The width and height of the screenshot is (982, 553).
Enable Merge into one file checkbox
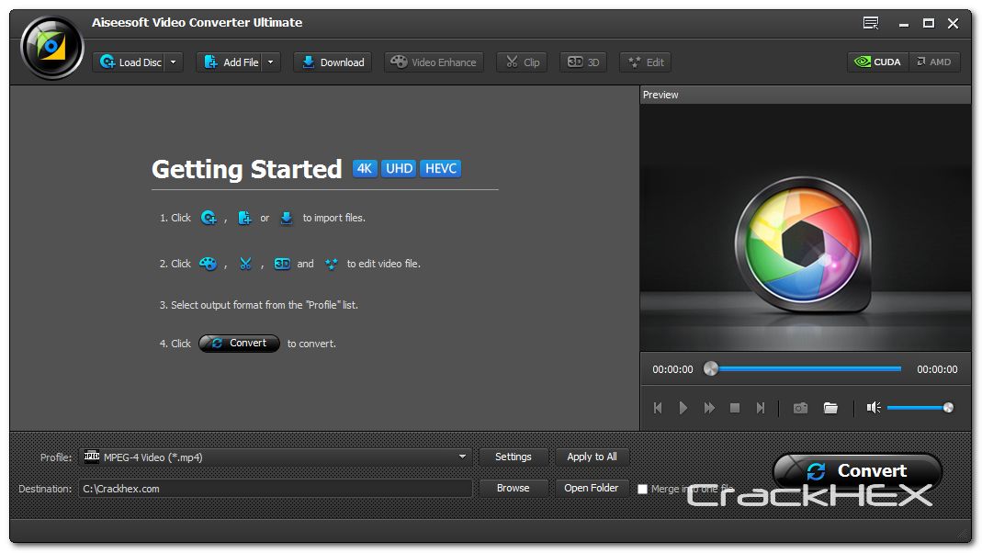(x=643, y=490)
